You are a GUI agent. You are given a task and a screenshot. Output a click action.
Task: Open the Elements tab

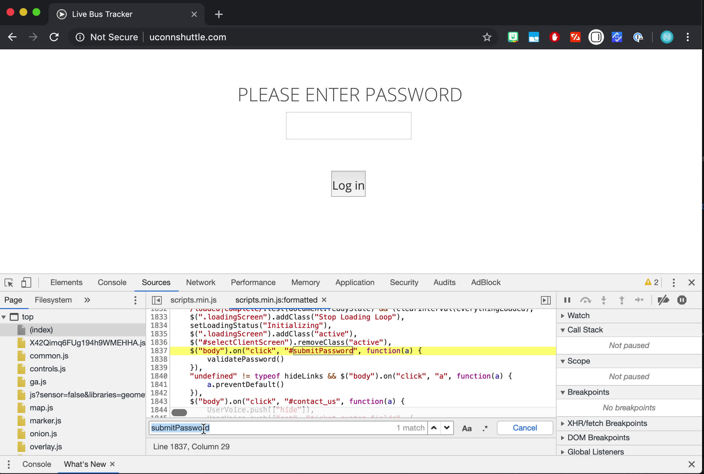[x=66, y=282]
